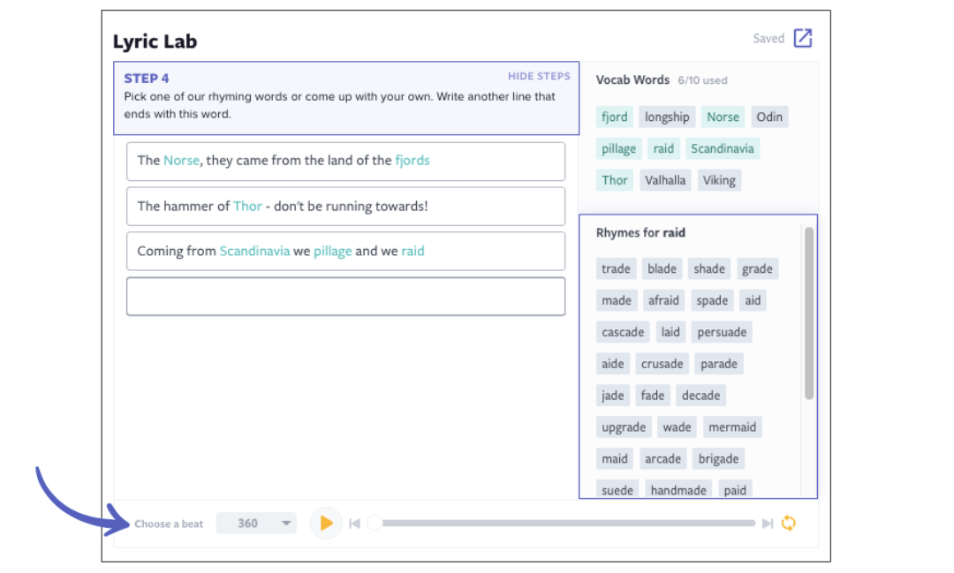Screen dimensions: 954x573
Task: Click the skip-to-start icon on the player
Action: coord(355,523)
